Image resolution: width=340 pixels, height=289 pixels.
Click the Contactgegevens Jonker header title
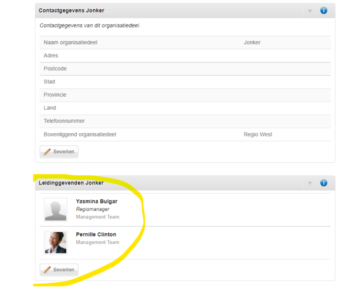point(71,10)
